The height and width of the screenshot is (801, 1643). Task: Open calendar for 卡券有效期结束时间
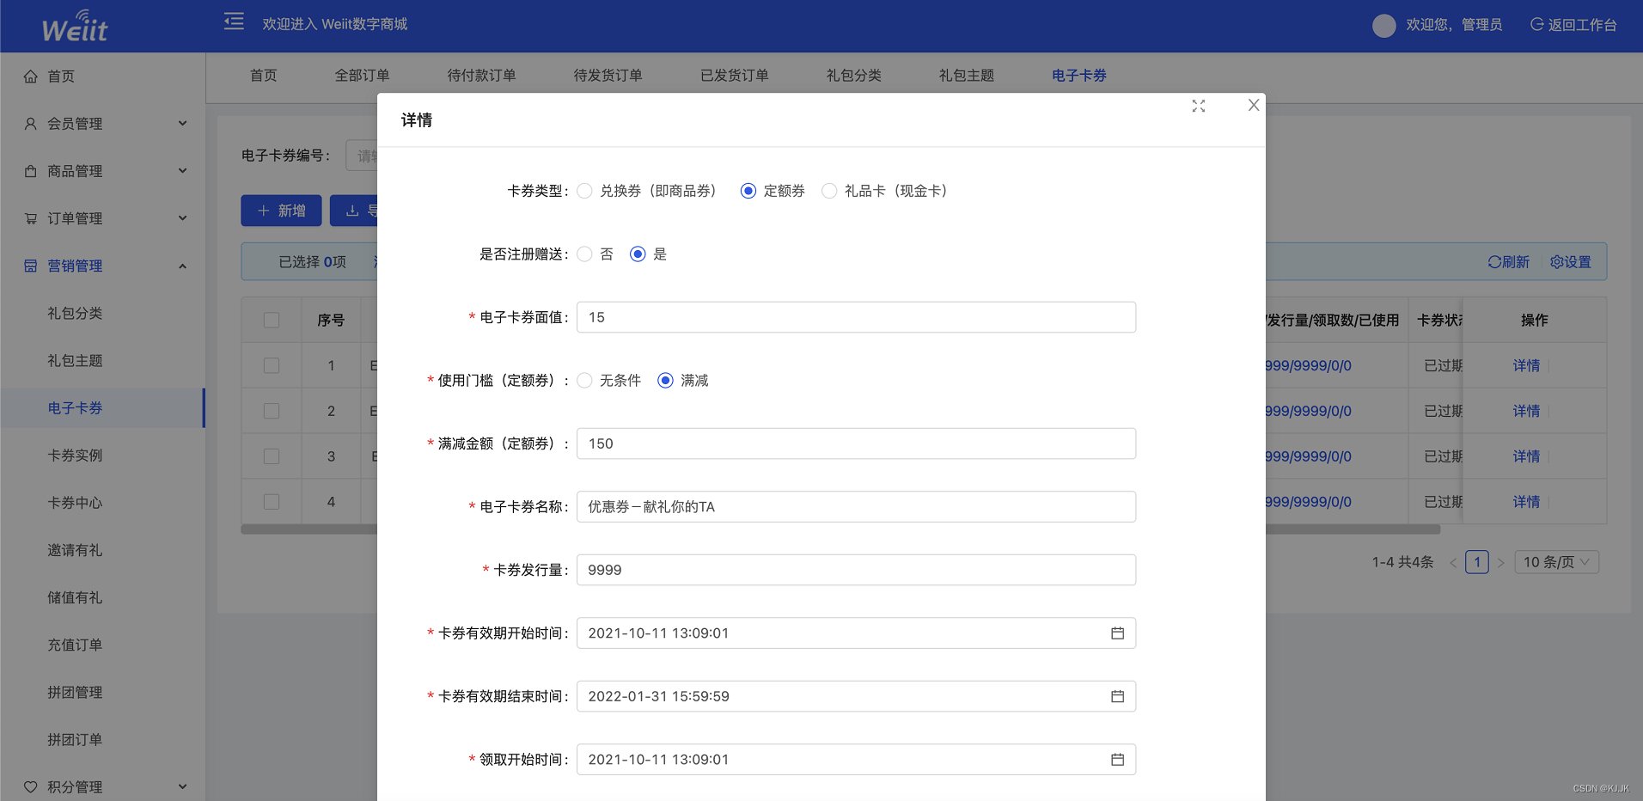pyautogui.click(x=1117, y=696)
